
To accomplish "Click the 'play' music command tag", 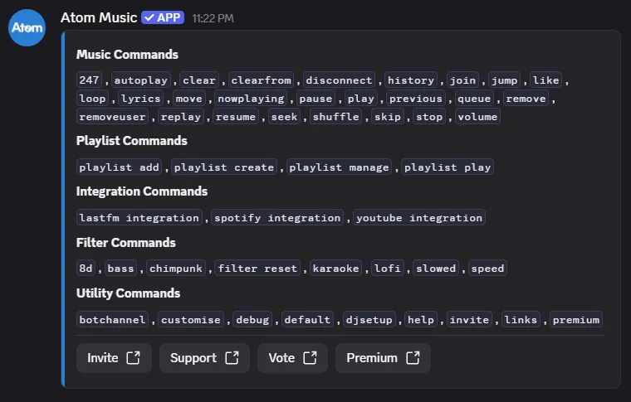I will 361,99.
